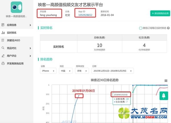Viewport: 171px width, 123px height.
Task: Click the page title 映客—高颜值视频交友才艺展示平台
Action: tap(70, 5)
